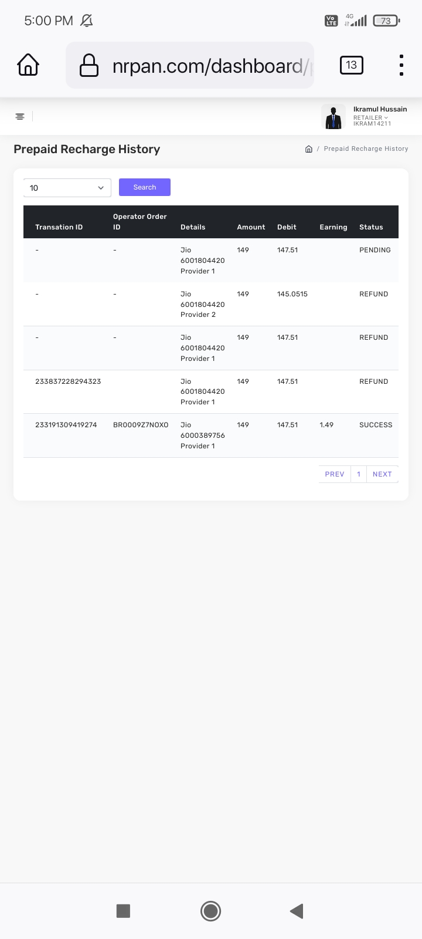Toggle the sidebar hamburger menu
The height and width of the screenshot is (939, 422).
[20, 116]
